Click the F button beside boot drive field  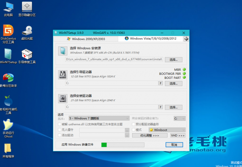tap(160, 83)
